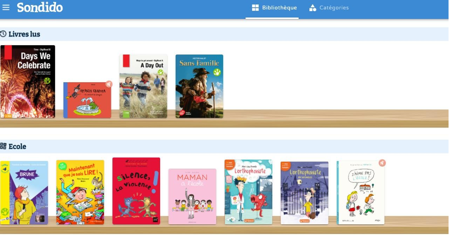This screenshot has height=236, width=449.
Task: Open the Amanda Crapota book
Action: [x=87, y=100]
